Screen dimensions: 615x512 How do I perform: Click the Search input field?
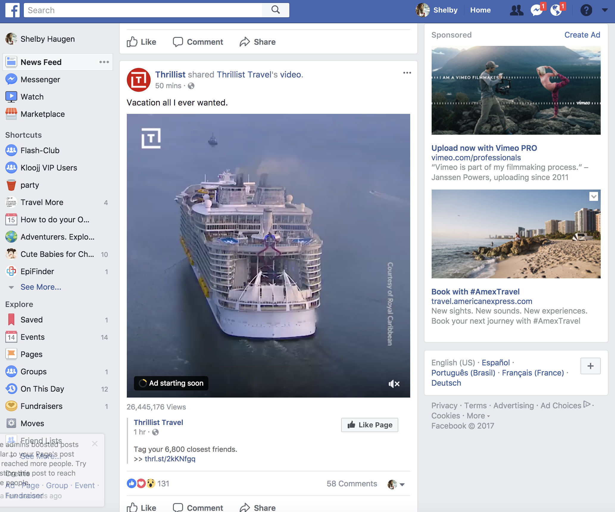point(143,10)
